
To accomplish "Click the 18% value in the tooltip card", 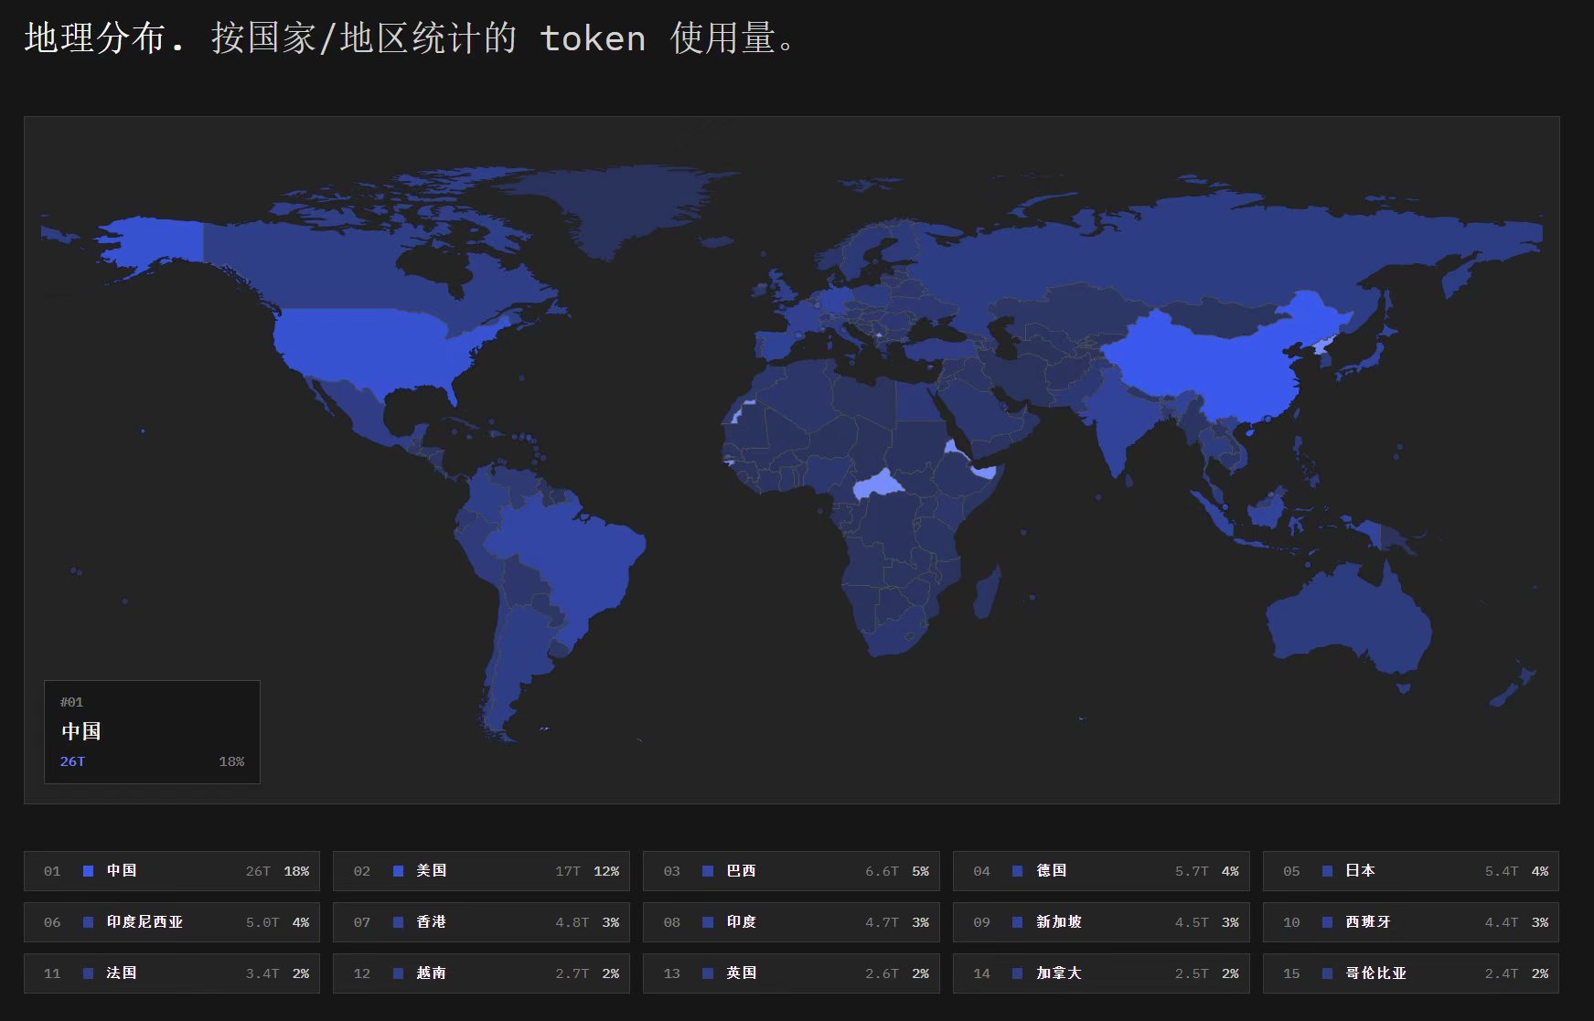I will pyautogui.click(x=231, y=761).
